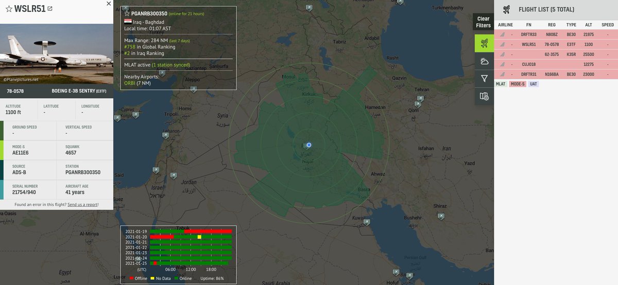
Task: Click the yellow No Data segment on 2021-01-20
Action: 199,237
